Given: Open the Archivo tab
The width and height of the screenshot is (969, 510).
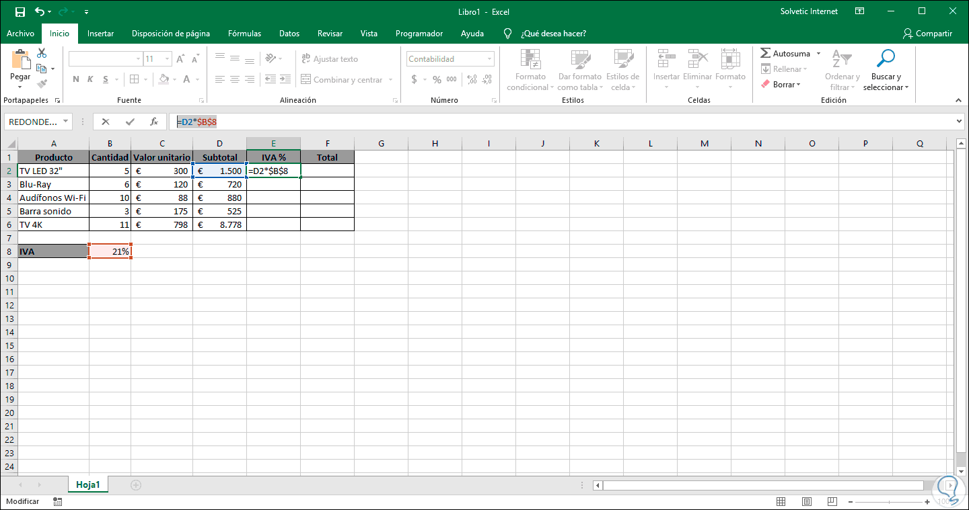Looking at the screenshot, I should (21, 34).
